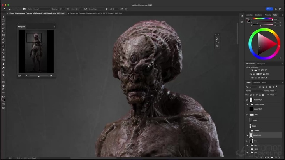Switch to the Paths tab
The image size is (285, 160).
coord(264,82)
